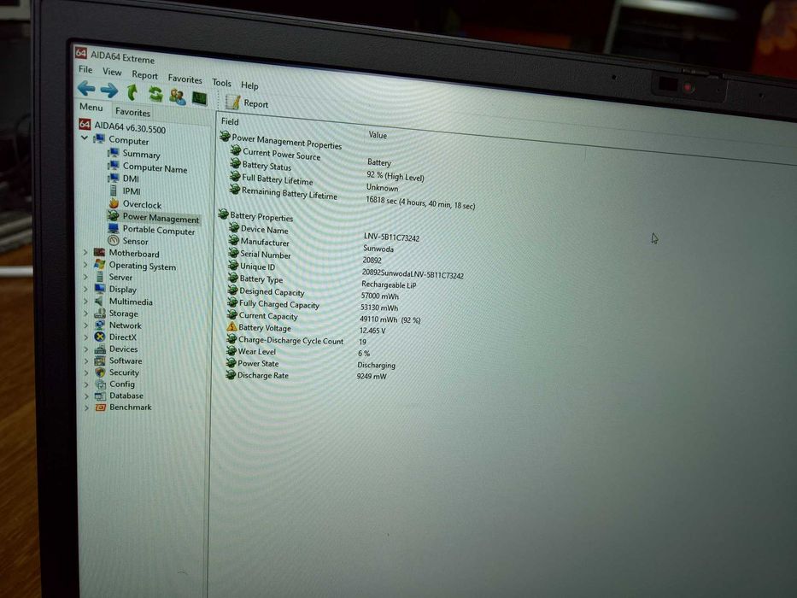The height and width of the screenshot is (598, 797).
Task: Click the Battery Voltage warning icon
Action: click(231, 327)
